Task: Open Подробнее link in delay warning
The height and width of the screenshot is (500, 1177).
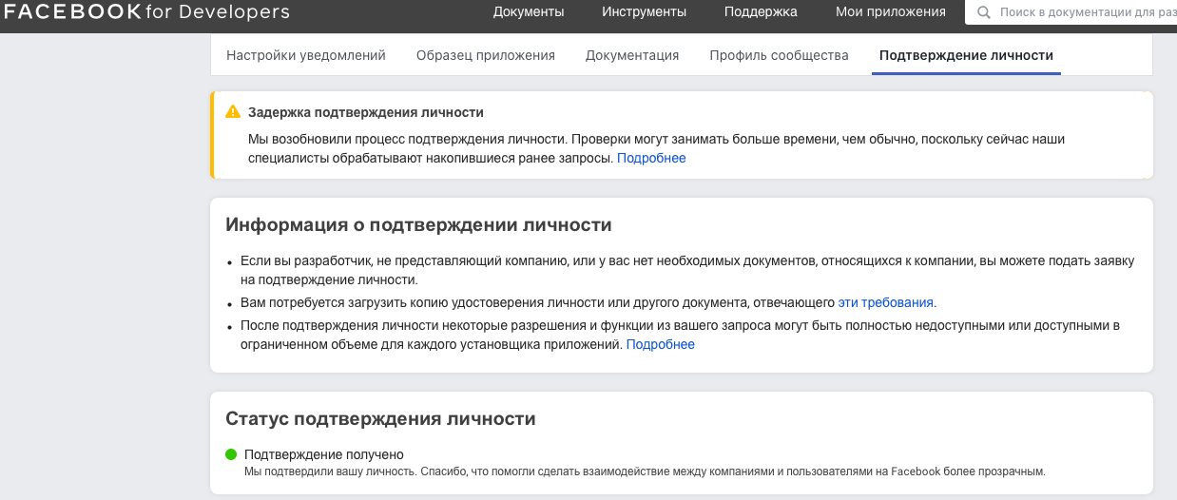Action: [x=651, y=158]
